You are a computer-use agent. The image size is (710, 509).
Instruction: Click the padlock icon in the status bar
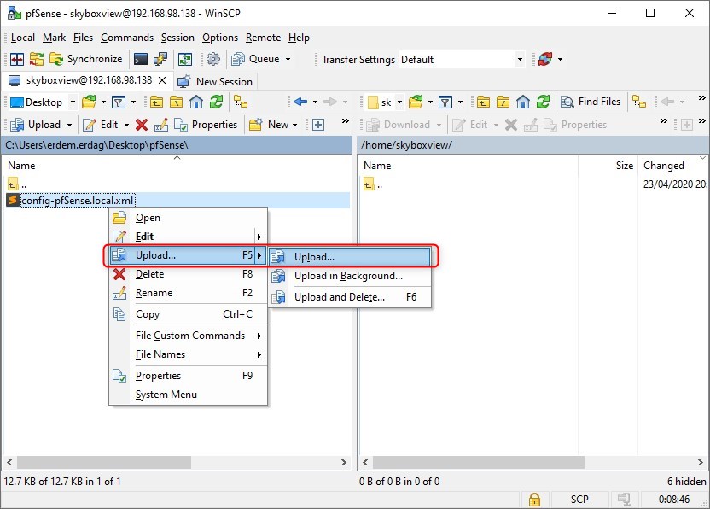pos(534,500)
